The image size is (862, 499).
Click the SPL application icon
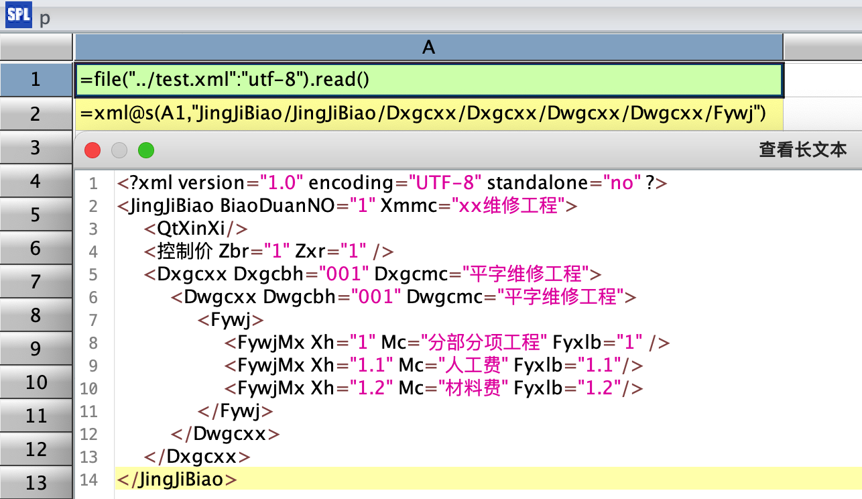tap(18, 15)
